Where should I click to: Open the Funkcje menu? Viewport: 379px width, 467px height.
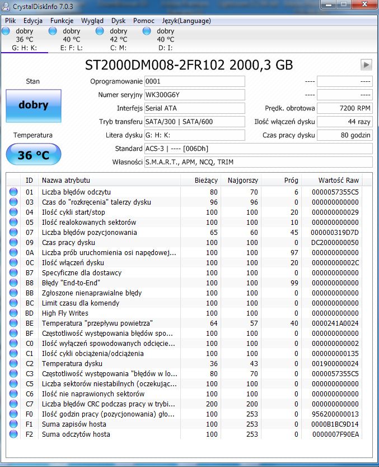tap(62, 21)
